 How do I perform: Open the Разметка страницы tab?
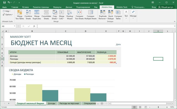(x=41, y=7)
